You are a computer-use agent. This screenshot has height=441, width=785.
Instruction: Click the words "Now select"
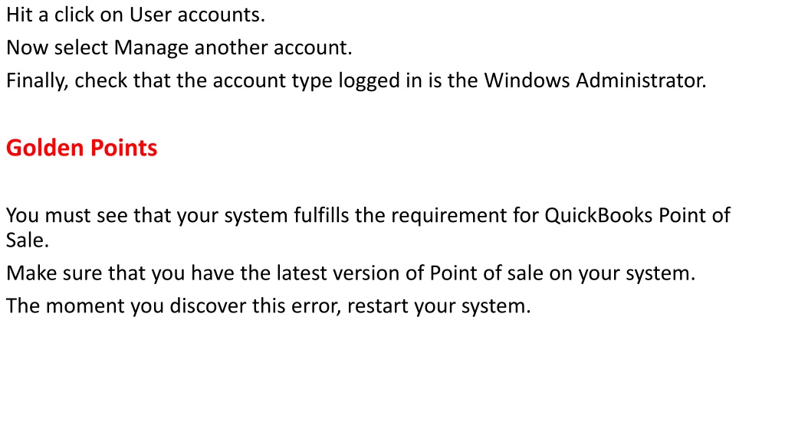coord(57,47)
